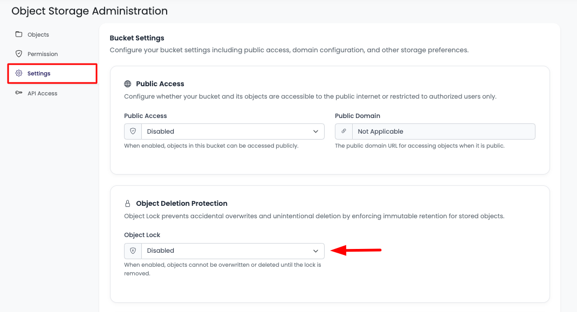Click the shield icon inside the Public Access selector

[x=132, y=131]
